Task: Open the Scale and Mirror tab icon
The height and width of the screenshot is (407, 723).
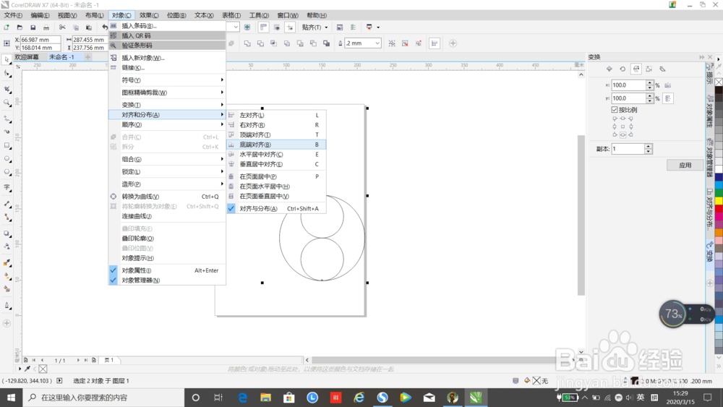Action: tap(636, 69)
